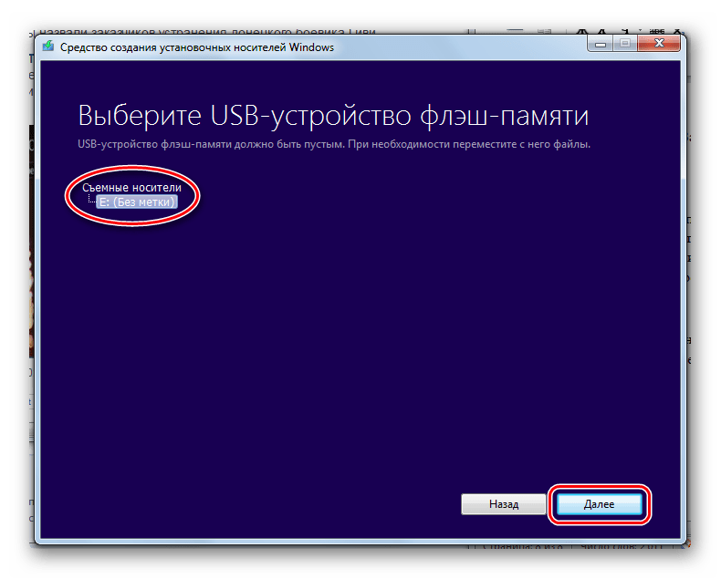Click the Далее button

(x=599, y=504)
